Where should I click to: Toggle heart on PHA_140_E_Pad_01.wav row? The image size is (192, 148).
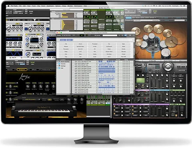(118, 65)
